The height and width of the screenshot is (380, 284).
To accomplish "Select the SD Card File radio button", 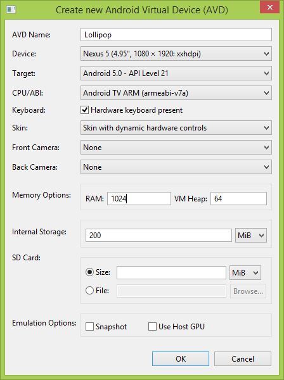I will point(89,290).
